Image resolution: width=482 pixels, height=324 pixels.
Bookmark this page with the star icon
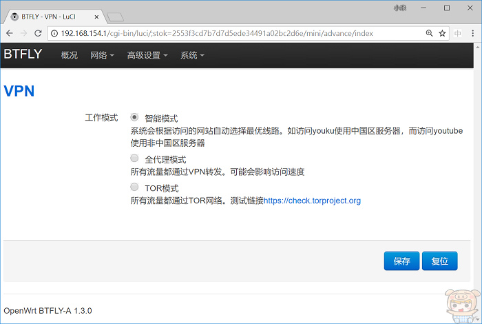pyautogui.click(x=442, y=33)
